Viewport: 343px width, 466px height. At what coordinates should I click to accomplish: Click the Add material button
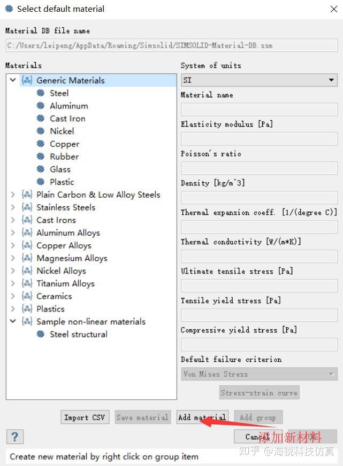click(x=202, y=417)
